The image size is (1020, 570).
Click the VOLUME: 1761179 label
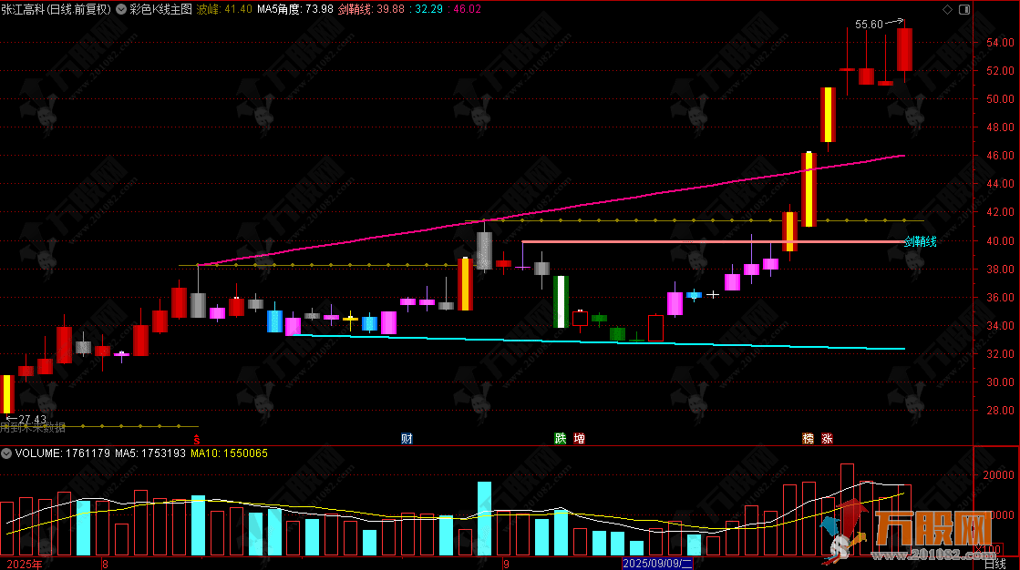pos(63,453)
